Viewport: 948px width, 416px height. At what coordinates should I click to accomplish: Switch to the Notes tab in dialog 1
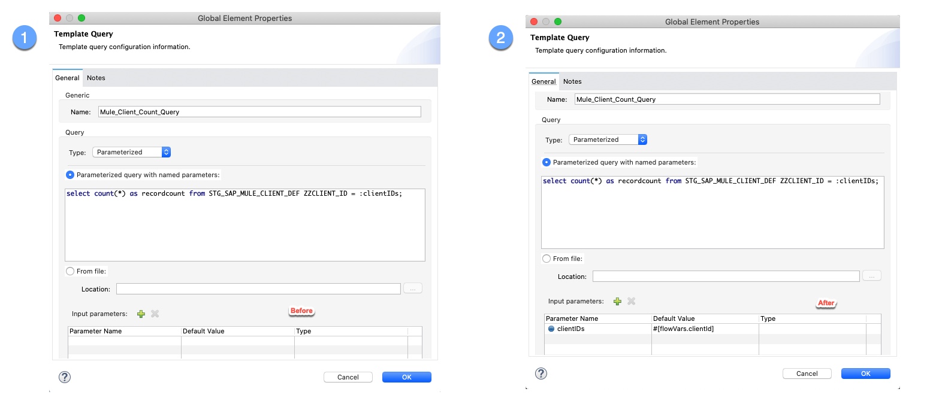[x=96, y=78]
